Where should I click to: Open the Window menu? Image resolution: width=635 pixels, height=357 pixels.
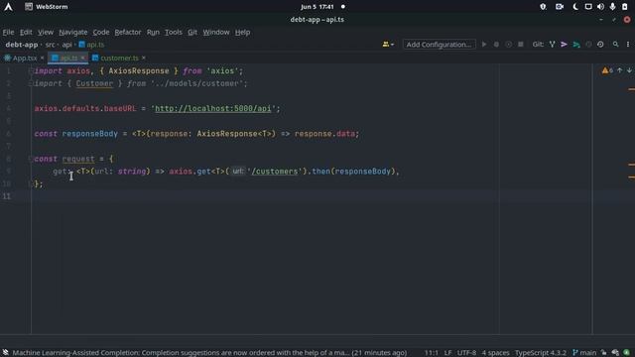[216, 32]
